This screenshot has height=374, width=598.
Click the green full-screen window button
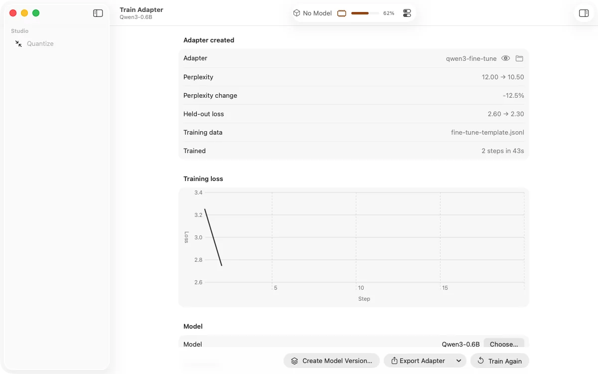[36, 13]
